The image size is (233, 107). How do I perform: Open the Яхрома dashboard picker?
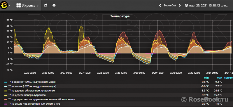point(27,6)
